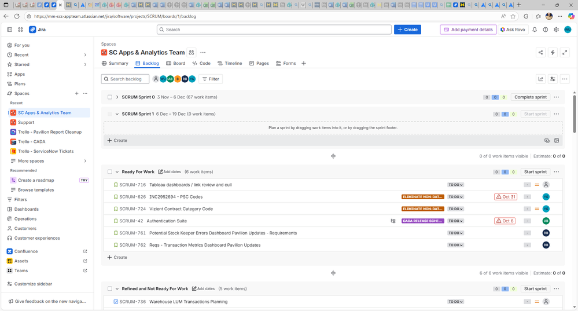Open view settings sliders icon
578x311 pixels.
pyautogui.click(x=553, y=79)
